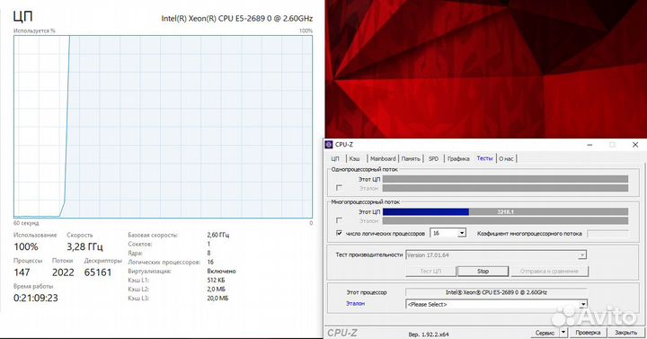The height and width of the screenshot is (339, 647).
Task: Click the 100% usage value
Action: tap(26, 247)
